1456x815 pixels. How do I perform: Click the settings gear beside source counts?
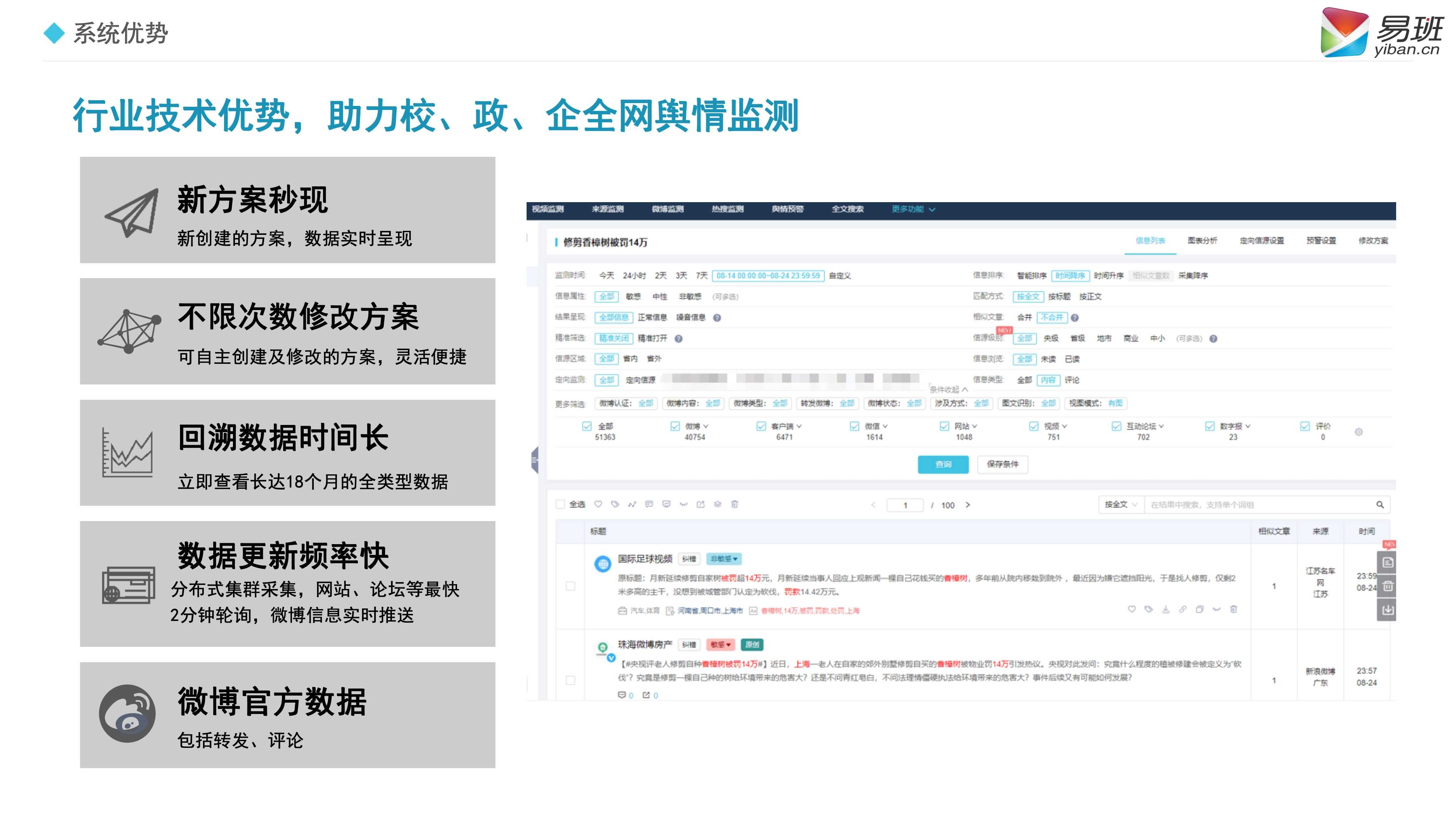tap(1358, 432)
